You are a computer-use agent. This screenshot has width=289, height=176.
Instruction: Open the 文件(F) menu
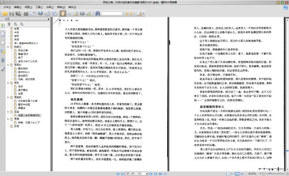(x=7, y=7)
